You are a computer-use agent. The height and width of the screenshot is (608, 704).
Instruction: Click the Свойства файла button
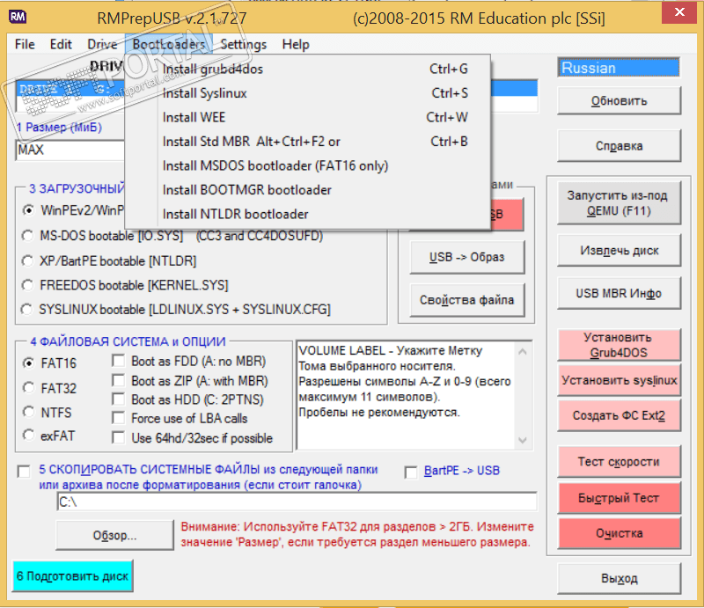click(x=467, y=300)
